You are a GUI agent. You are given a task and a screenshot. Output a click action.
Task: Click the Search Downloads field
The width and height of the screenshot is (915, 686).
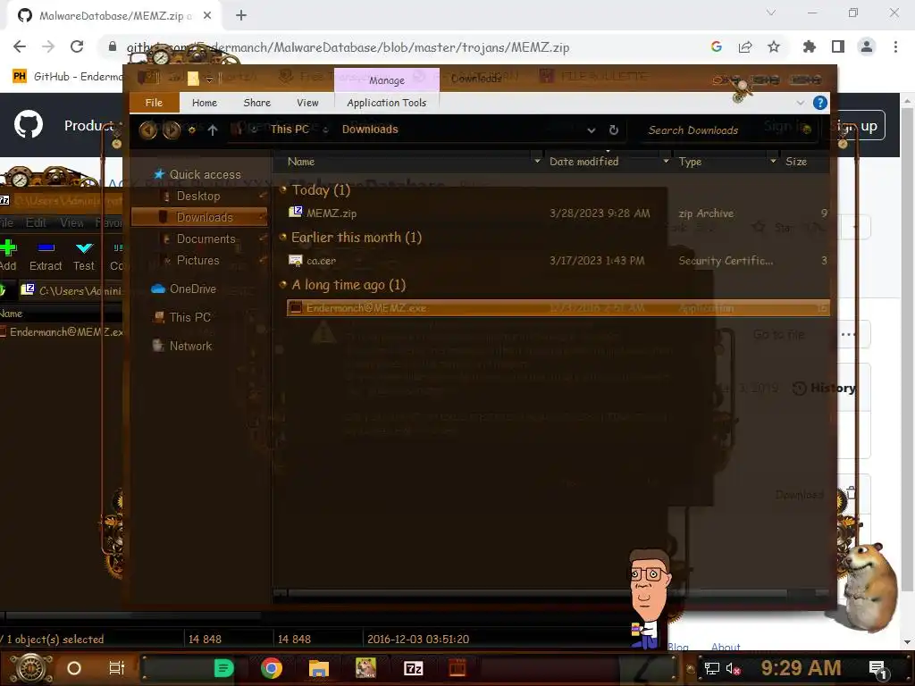(x=726, y=130)
